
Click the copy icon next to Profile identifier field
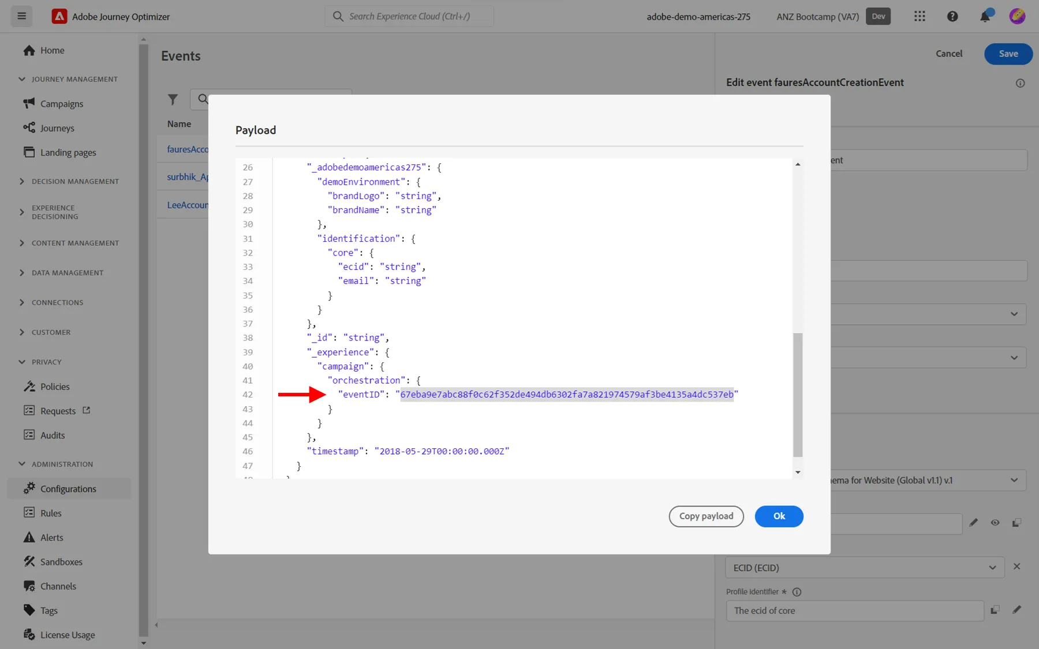(995, 610)
